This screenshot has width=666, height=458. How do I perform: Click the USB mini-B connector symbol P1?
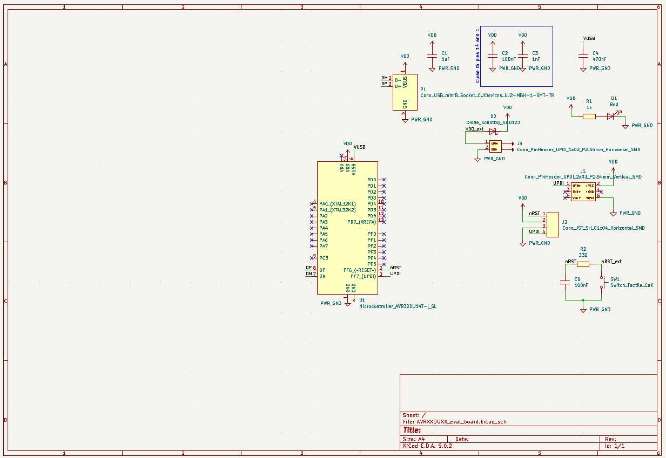[x=405, y=92]
